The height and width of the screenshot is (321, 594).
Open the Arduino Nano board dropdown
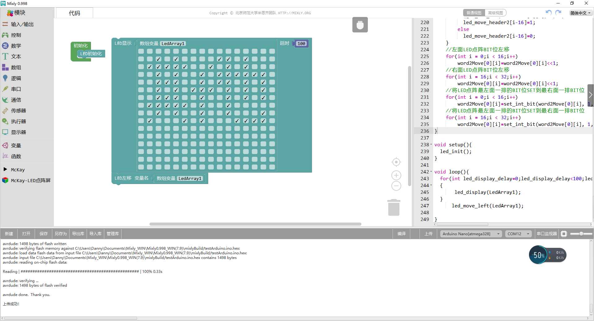click(x=471, y=234)
